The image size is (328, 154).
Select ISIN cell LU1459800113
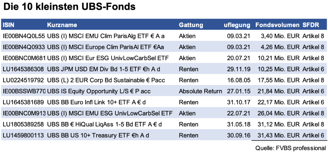click(x=23, y=135)
